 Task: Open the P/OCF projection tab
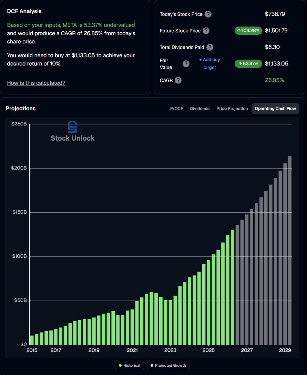click(x=176, y=109)
